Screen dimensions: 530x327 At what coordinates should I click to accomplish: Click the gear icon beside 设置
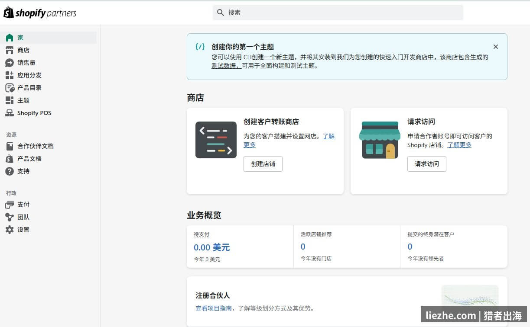[10, 230]
